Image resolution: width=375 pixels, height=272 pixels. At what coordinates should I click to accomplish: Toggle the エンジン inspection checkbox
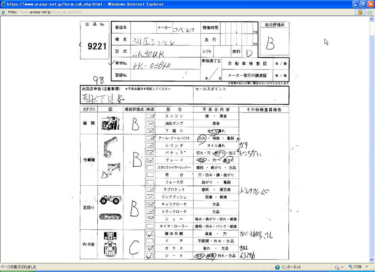[x=150, y=116]
